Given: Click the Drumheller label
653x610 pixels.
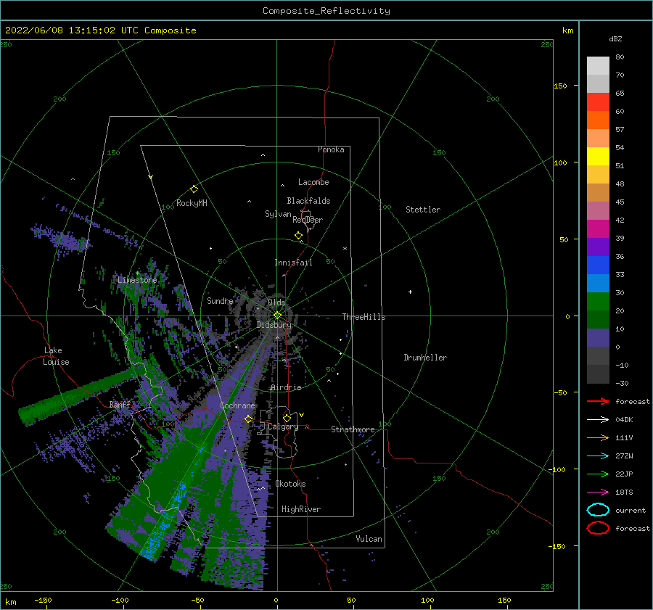Looking at the screenshot, I should tap(425, 358).
